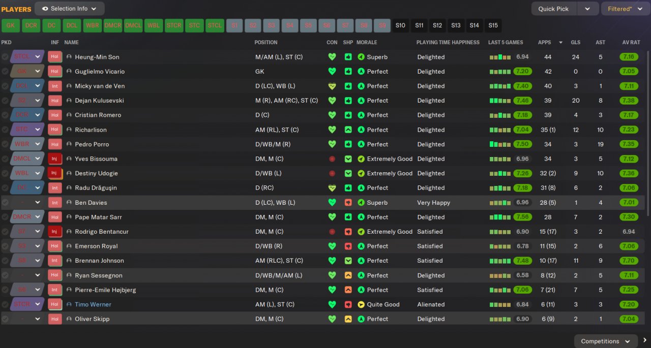Viewport: 651px width, 348px height.
Task: Toggle the pick checkmark for Timo Werner
Action: (x=5, y=304)
